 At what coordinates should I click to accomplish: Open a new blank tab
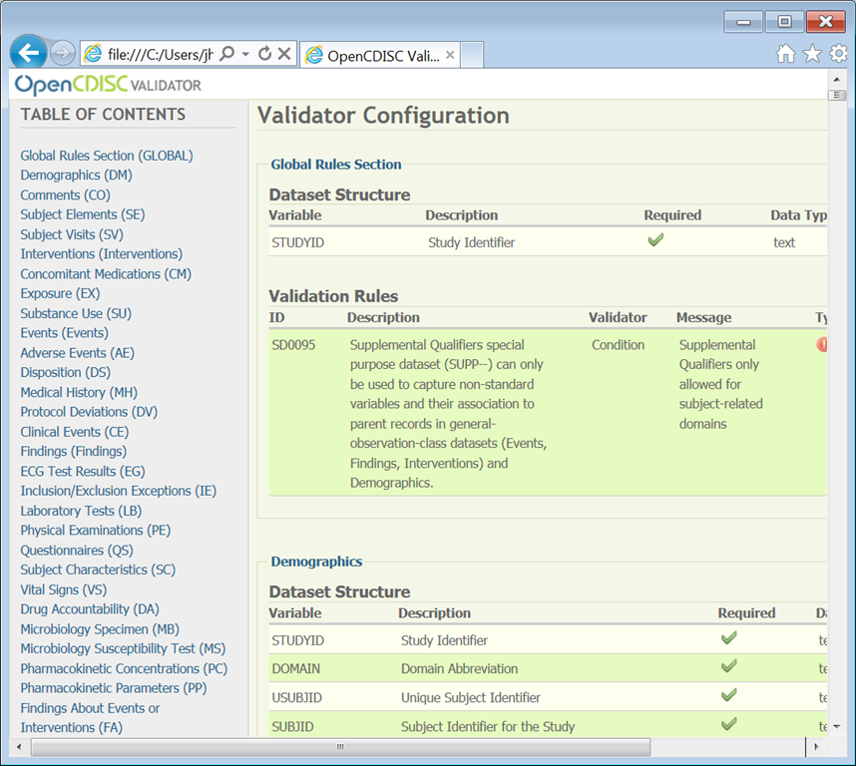pos(472,55)
